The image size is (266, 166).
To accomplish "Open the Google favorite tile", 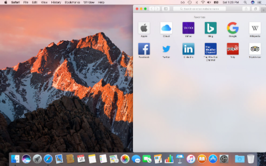I will click(233, 28).
